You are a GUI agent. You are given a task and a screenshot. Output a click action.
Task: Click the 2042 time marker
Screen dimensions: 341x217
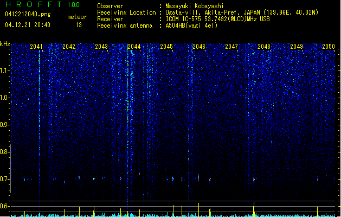point(69,47)
